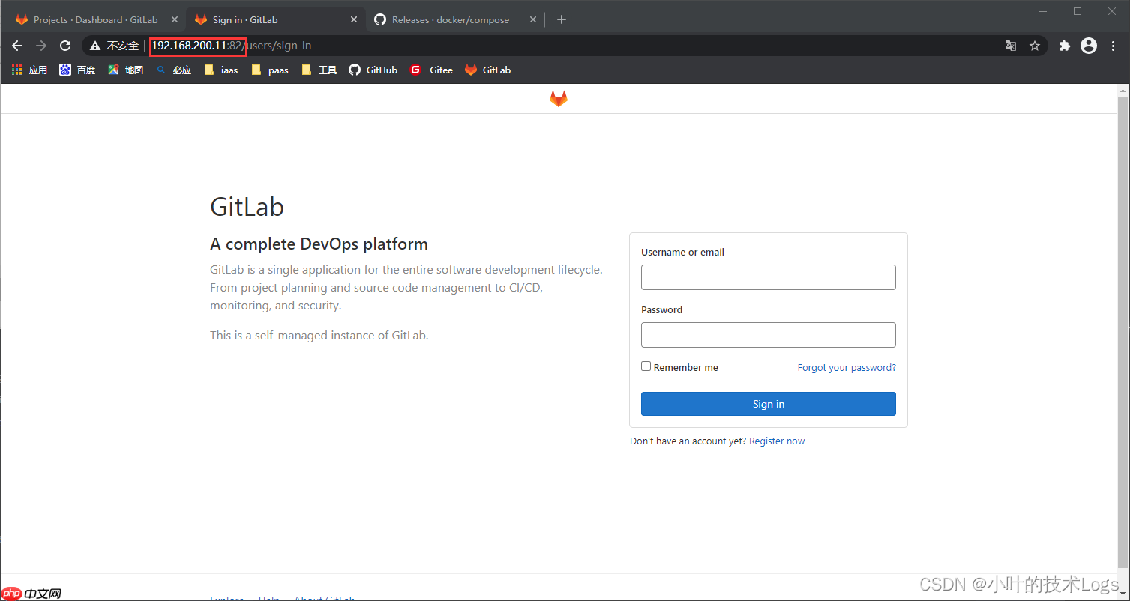
Task: Switch to Releases docker/compose tab
Action: tap(450, 19)
